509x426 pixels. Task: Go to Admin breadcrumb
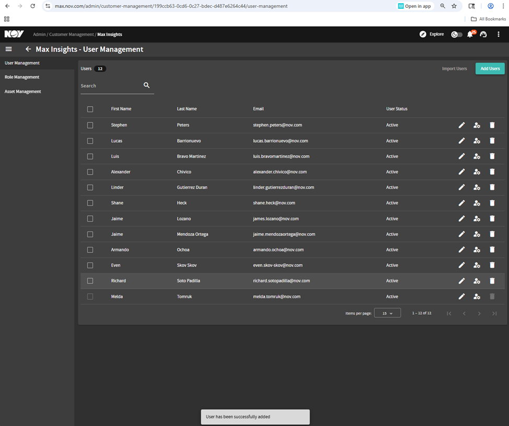[39, 34]
